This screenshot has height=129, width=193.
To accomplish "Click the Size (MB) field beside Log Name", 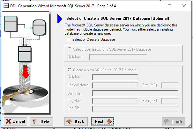I will (170, 101).
